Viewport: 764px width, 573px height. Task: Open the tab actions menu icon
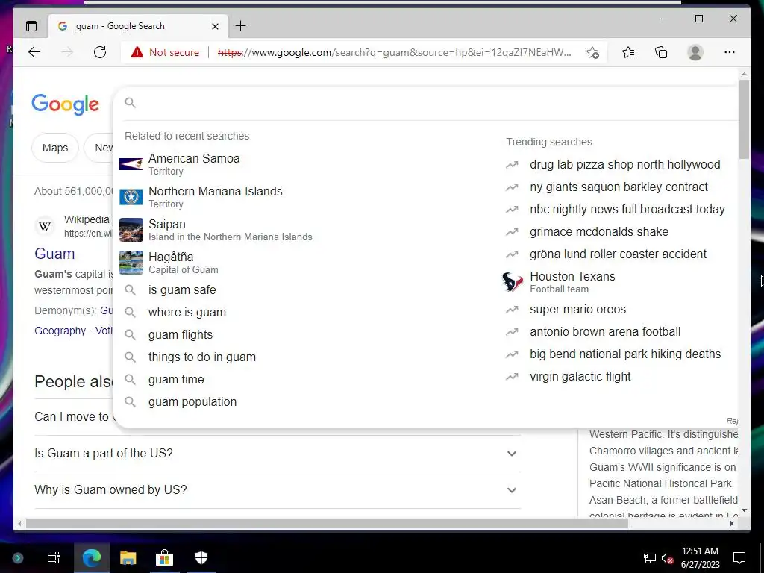31,26
